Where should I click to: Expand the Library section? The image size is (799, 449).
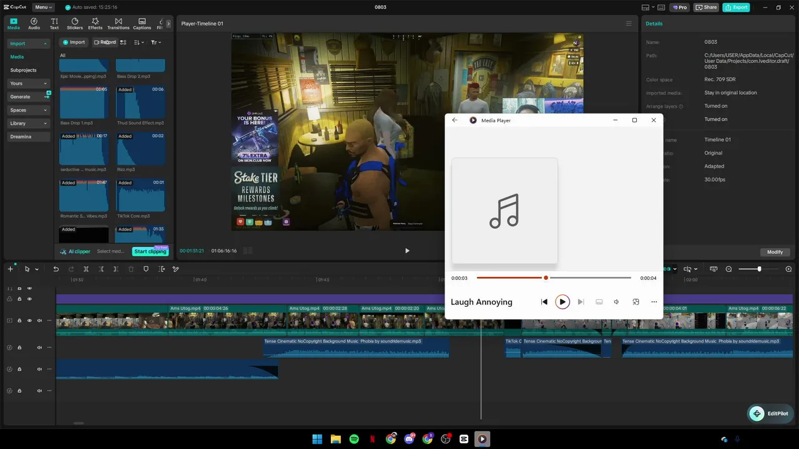pyautogui.click(x=45, y=123)
